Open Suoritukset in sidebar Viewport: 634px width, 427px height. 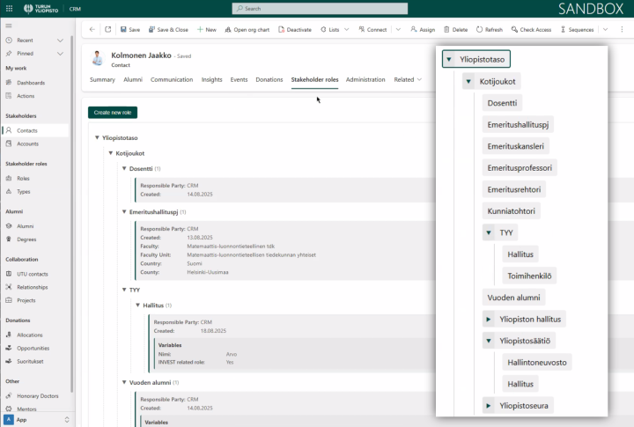34,362
